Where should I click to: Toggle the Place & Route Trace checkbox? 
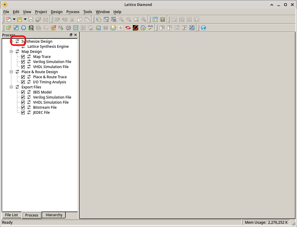(23, 77)
